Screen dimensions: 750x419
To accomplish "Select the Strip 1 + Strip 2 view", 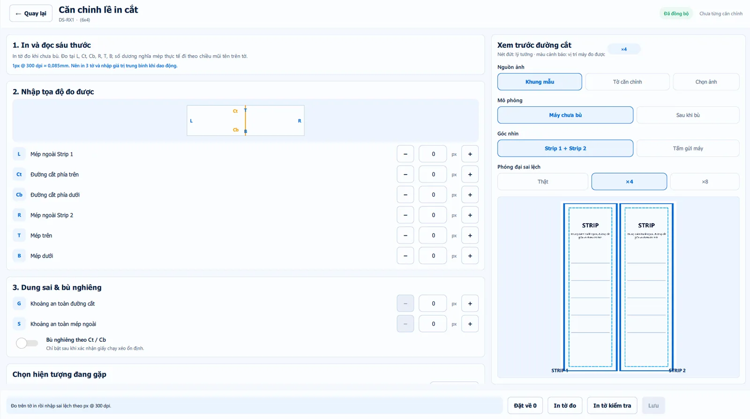I will 565,148.
